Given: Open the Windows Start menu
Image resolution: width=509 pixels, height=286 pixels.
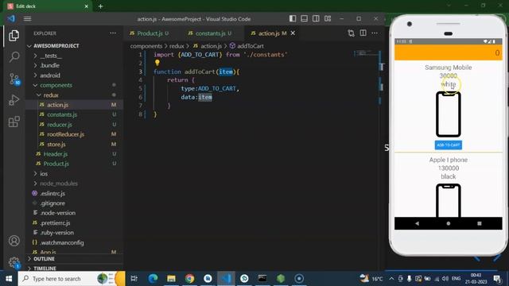Looking at the screenshot, I should (9, 279).
